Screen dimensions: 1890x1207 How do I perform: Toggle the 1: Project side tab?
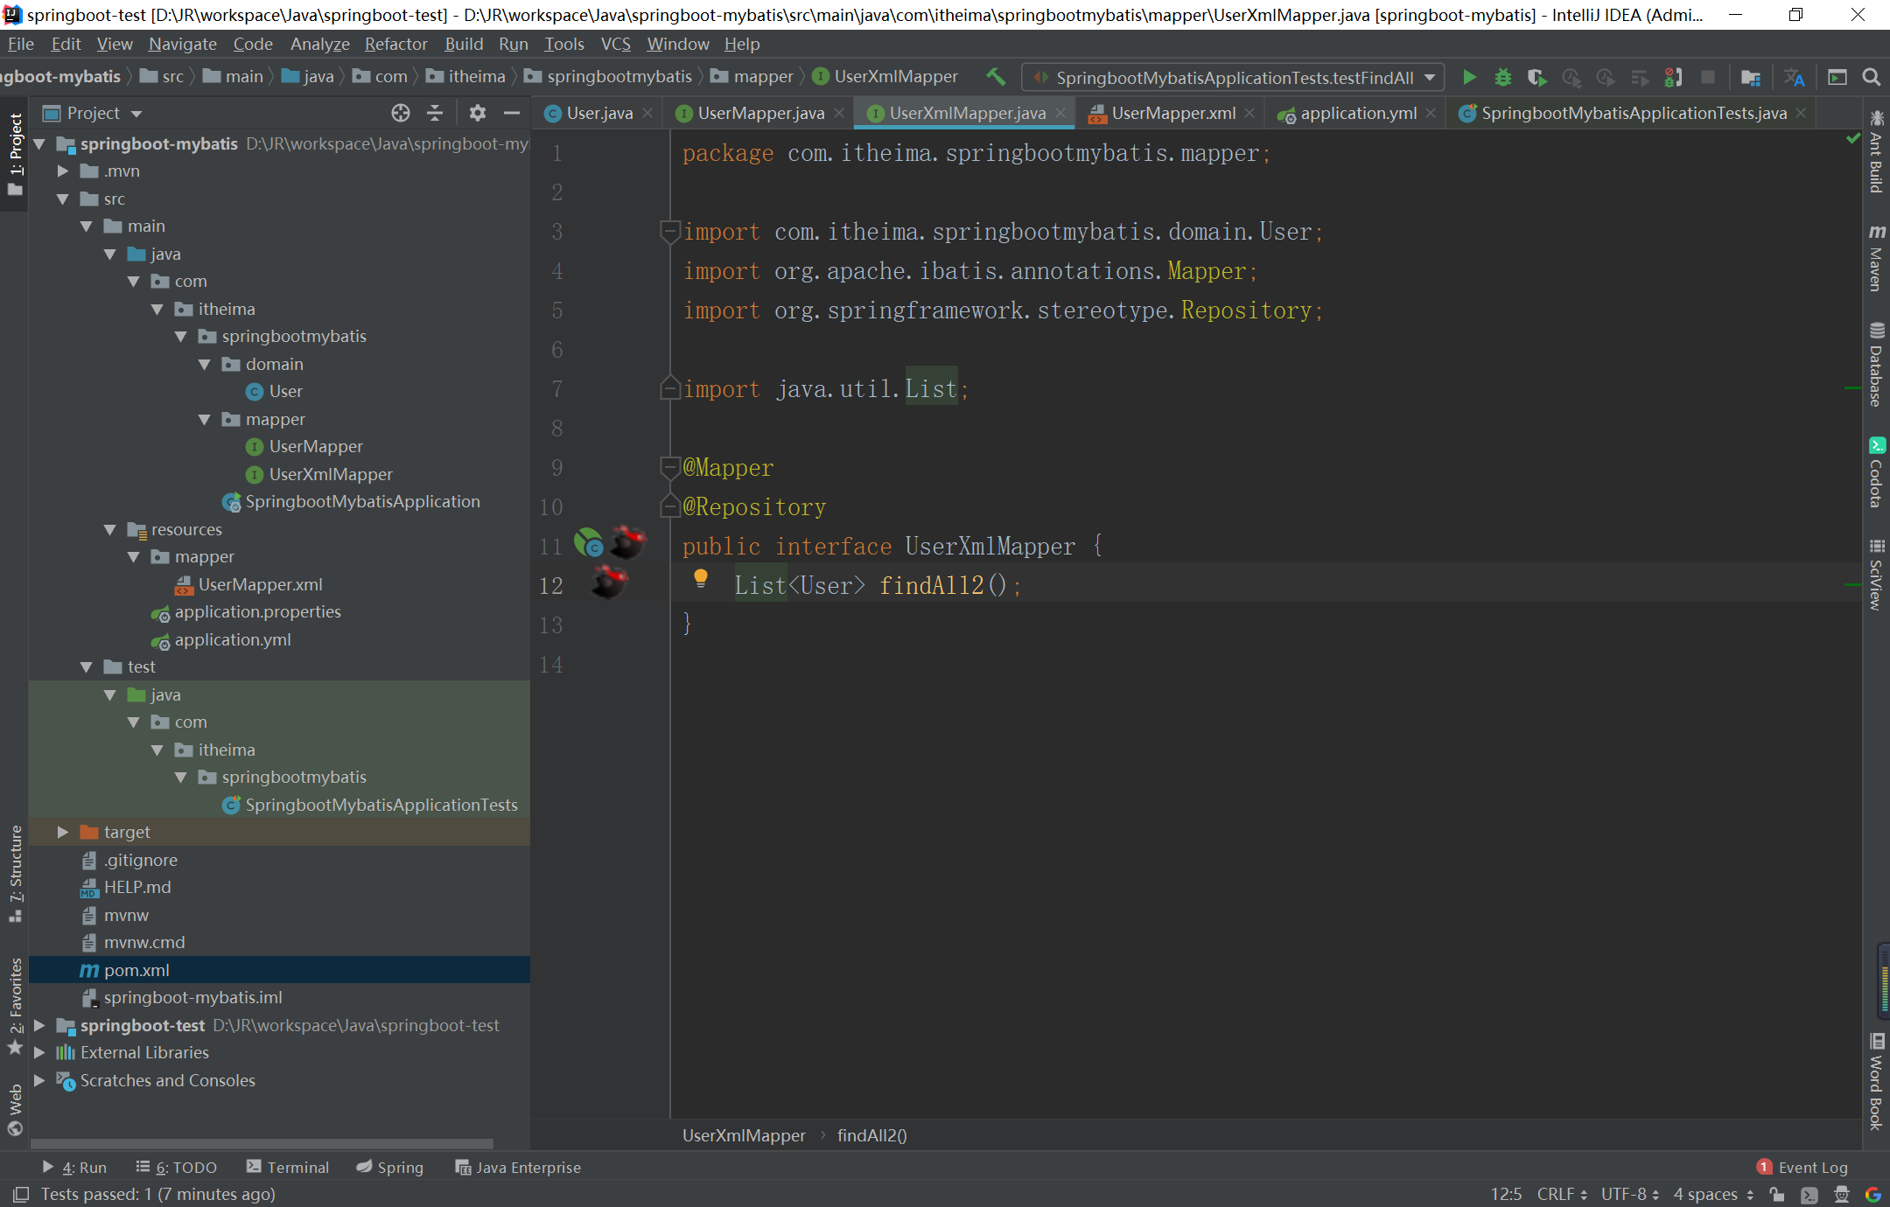coord(15,154)
